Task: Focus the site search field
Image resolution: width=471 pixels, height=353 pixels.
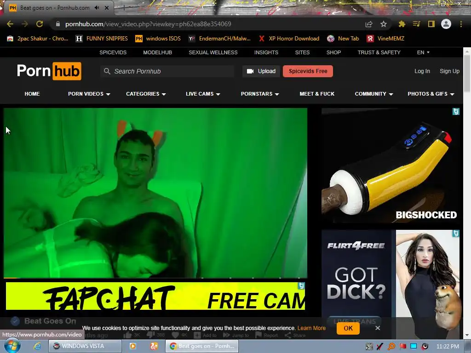Action: 167,71
